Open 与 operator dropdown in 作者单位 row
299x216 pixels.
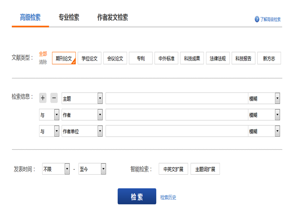(49, 131)
